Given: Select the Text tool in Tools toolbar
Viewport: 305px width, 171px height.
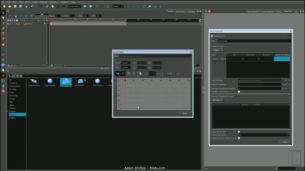Looking at the screenshot, I should click(x=3, y=34).
